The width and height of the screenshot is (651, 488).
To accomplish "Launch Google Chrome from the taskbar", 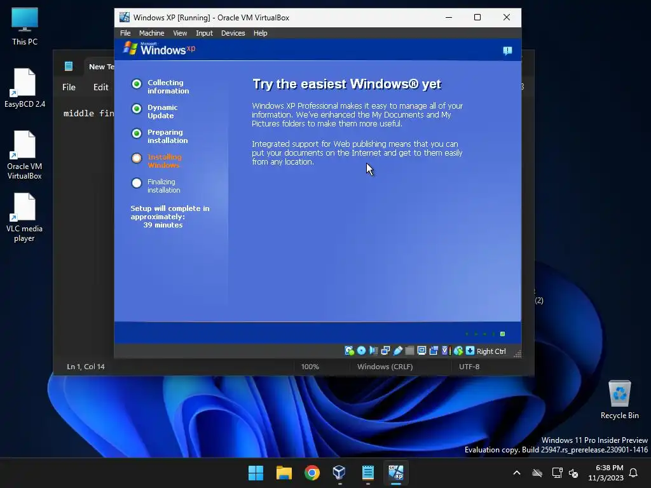I will pos(312,473).
